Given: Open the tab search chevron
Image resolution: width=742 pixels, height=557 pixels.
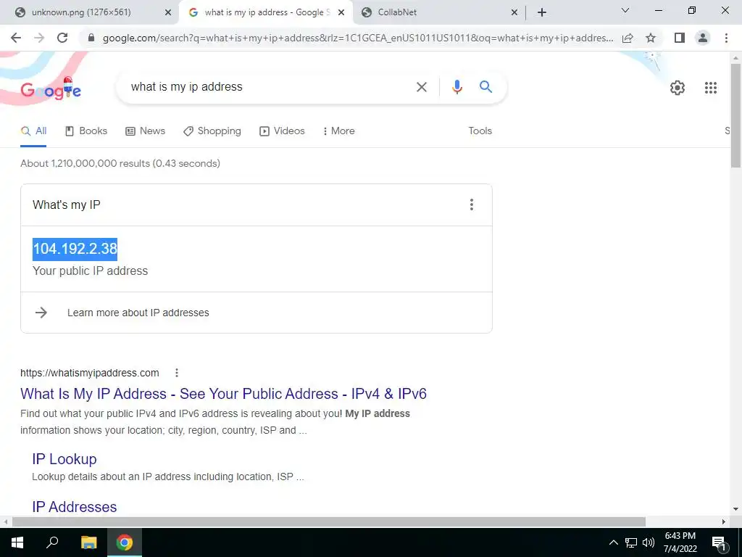Looking at the screenshot, I should [625, 11].
